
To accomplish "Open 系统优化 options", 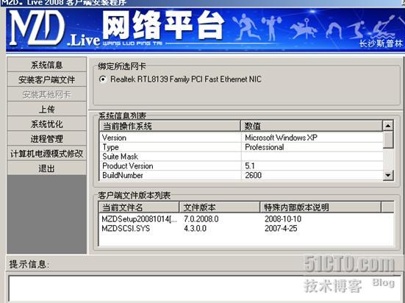I will tap(46, 124).
